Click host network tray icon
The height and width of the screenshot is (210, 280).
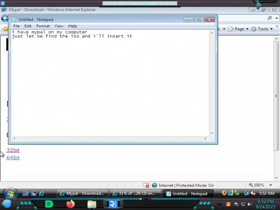coord(243,204)
